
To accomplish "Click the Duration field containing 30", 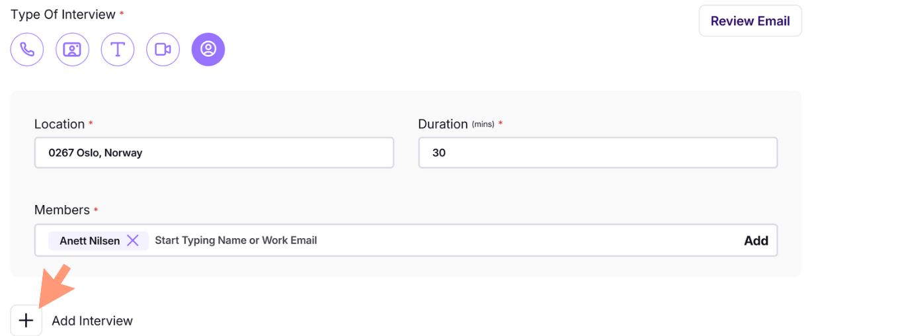I will [x=598, y=153].
